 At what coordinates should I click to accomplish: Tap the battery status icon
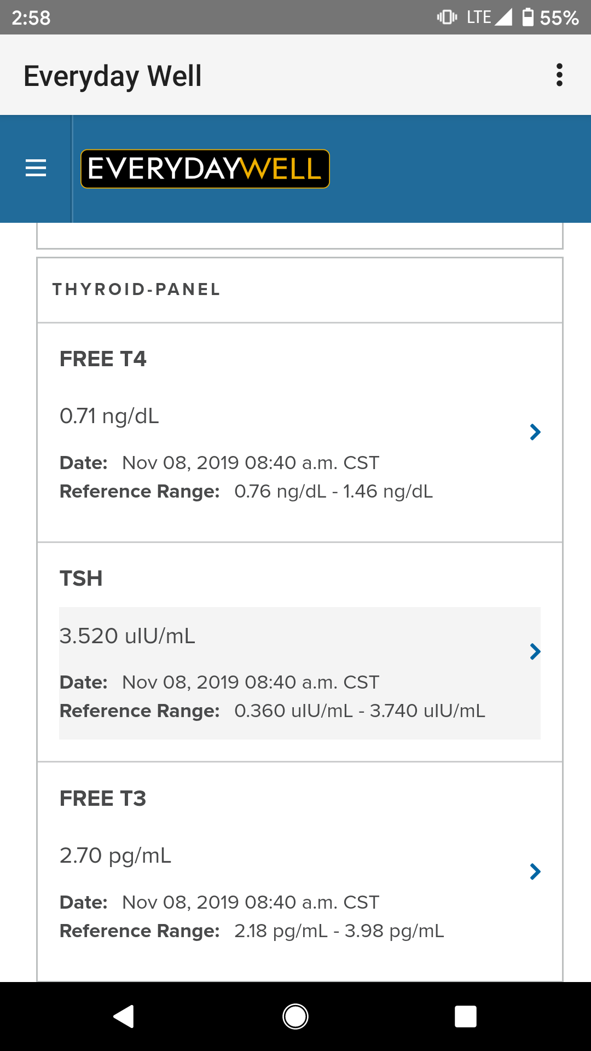(528, 18)
